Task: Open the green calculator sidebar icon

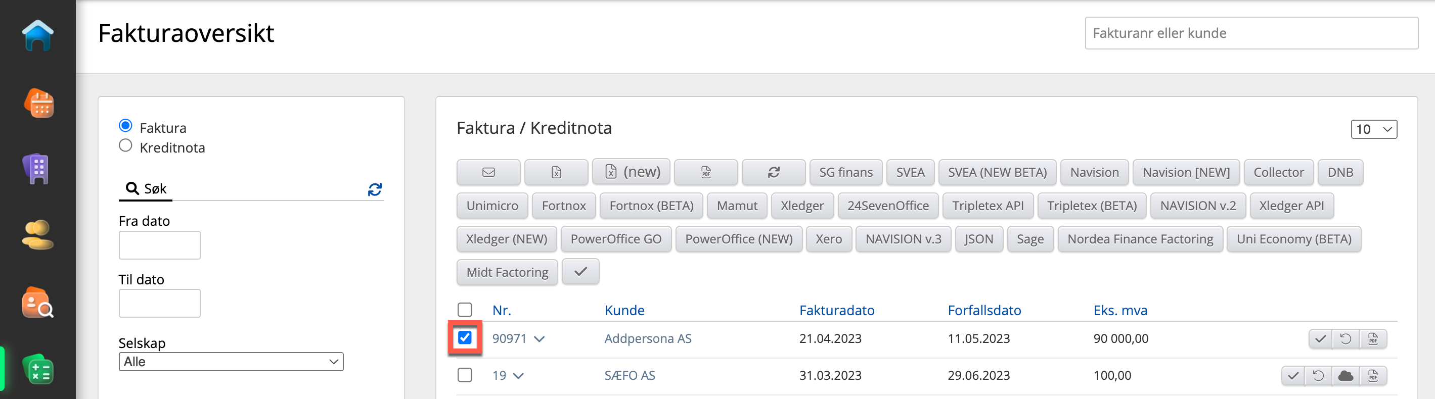Action: coord(38,369)
